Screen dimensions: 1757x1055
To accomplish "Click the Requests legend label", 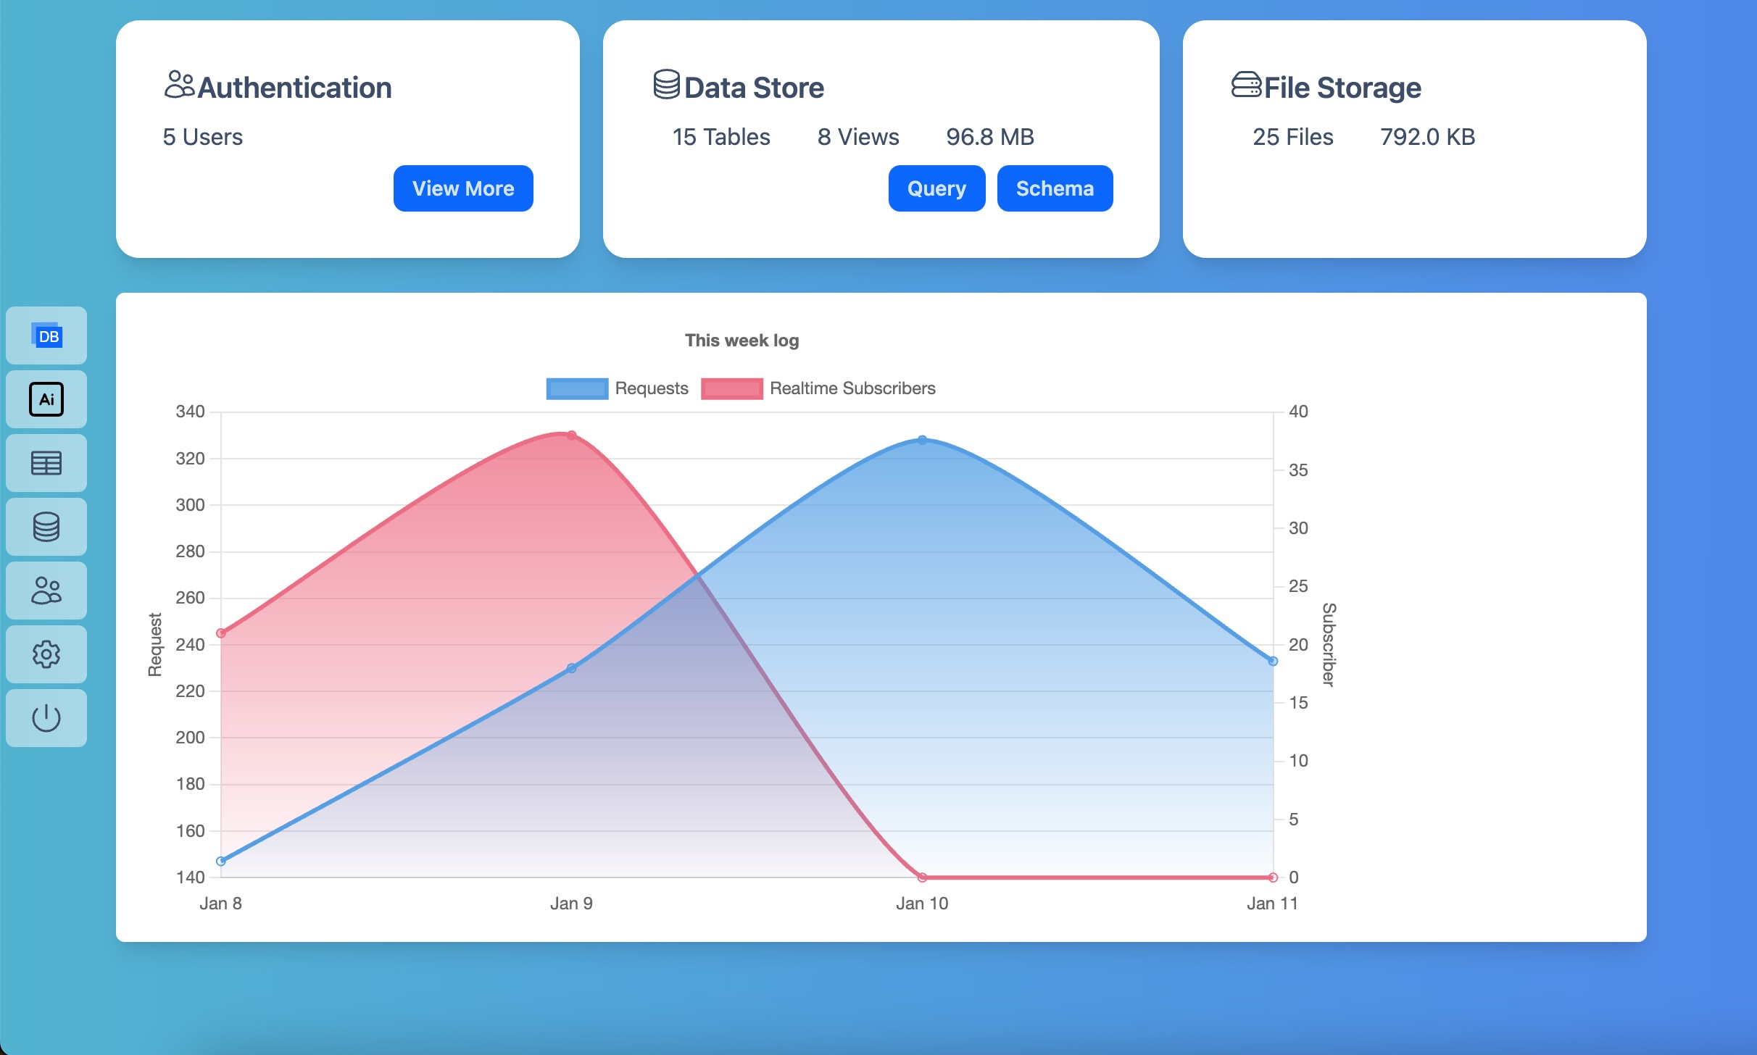I will point(652,388).
